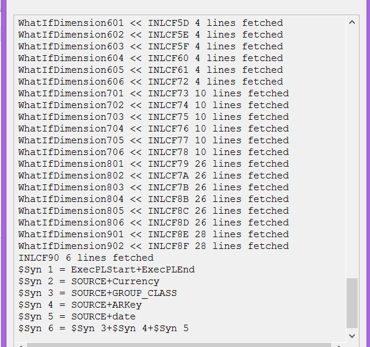This screenshot has height=347, width=370.
Task: Click the '$Syn 4 = SOURCE+ARKey' line
Action: click(80, 305)
